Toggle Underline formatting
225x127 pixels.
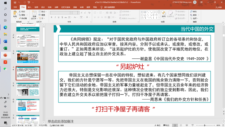coord(59,17)
